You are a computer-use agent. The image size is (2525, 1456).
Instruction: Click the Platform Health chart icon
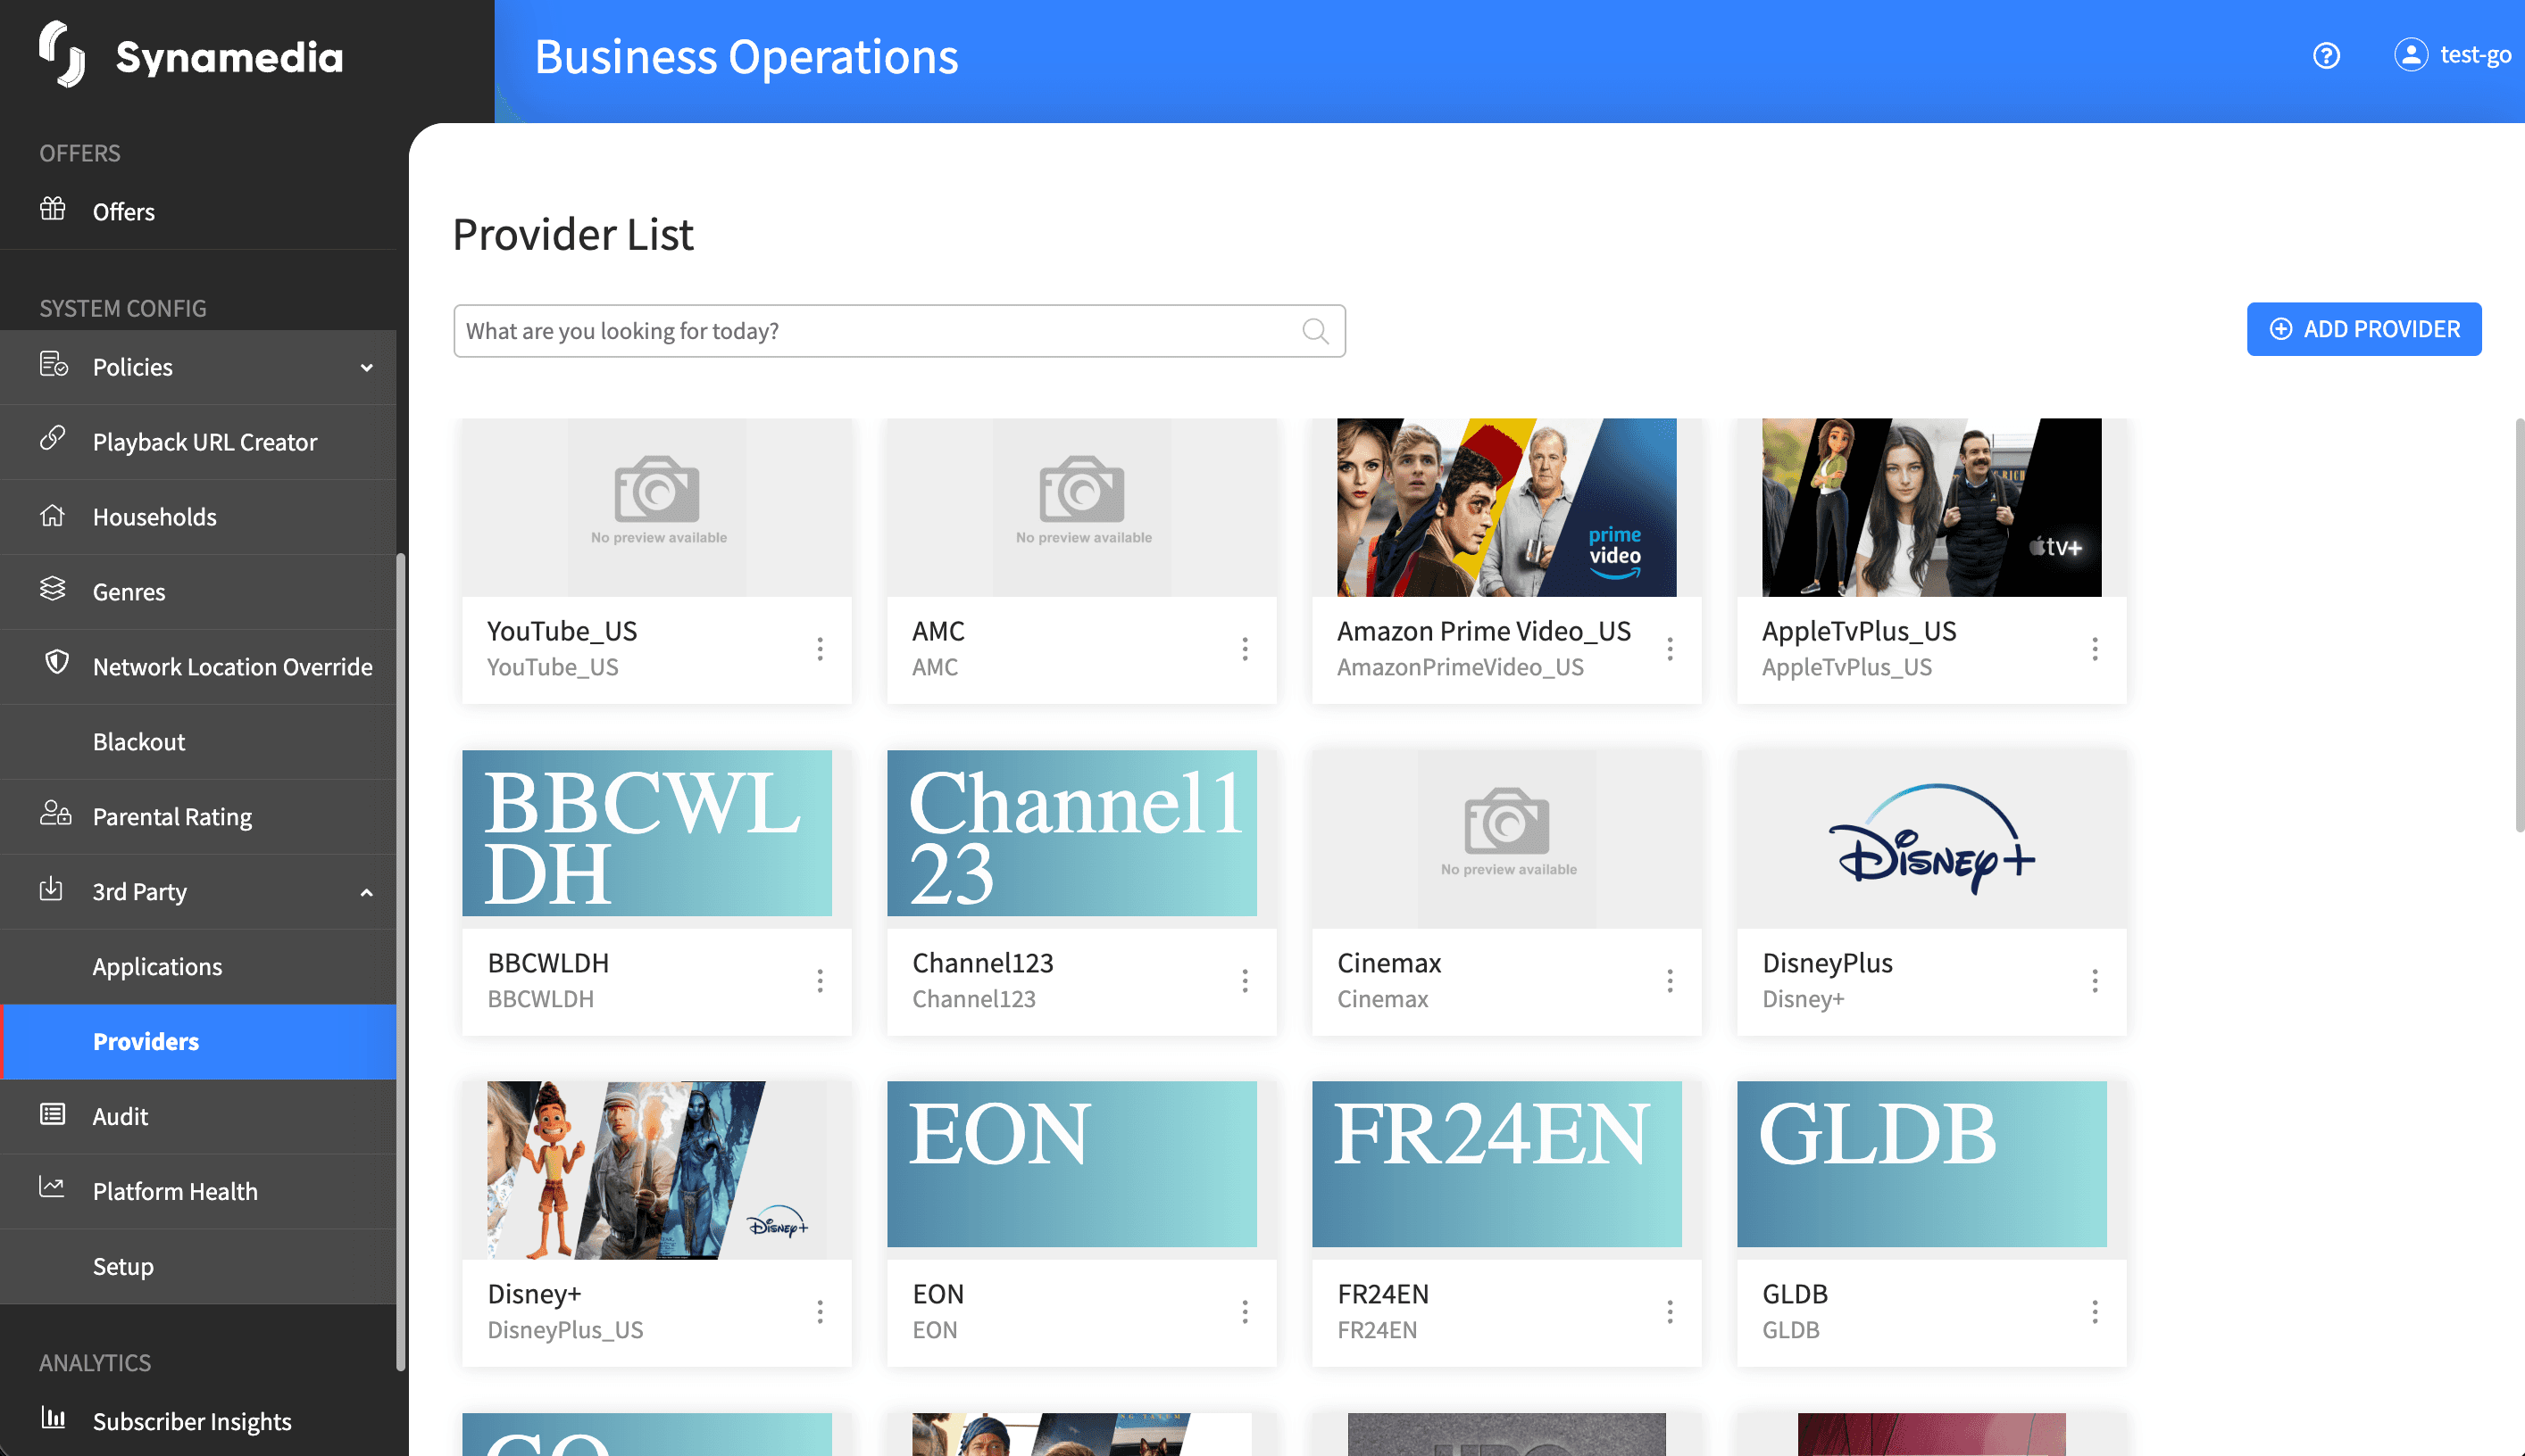click(x=52, y=1187)
